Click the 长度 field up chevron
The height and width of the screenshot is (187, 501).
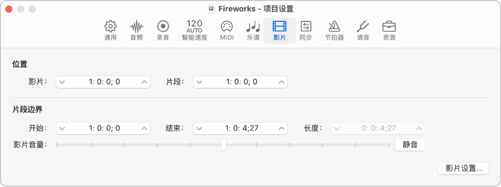pos(419,128)
